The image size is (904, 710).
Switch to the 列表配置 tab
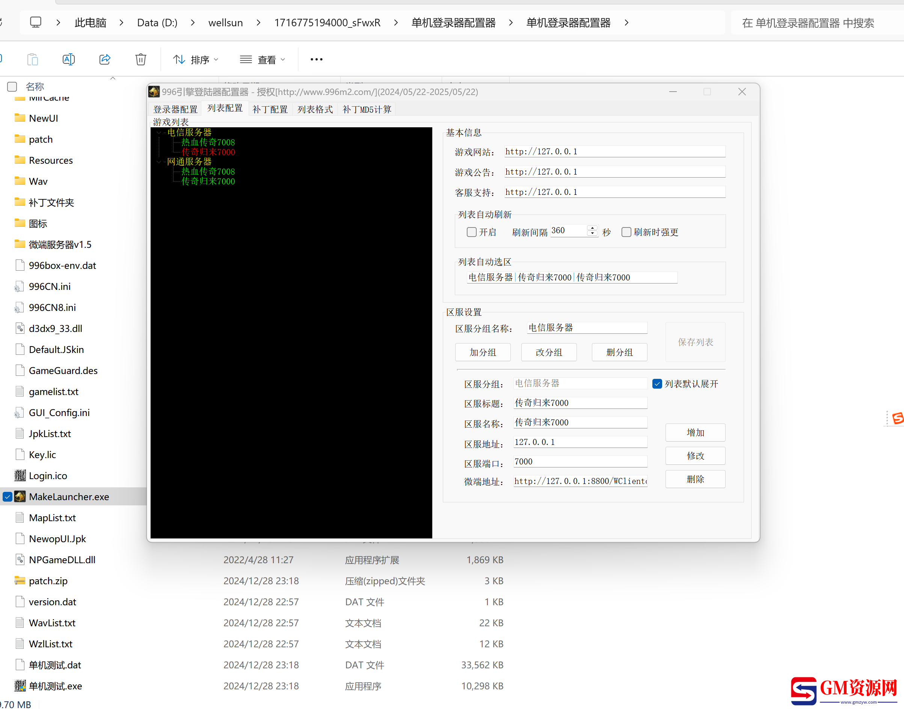[225, 108]
